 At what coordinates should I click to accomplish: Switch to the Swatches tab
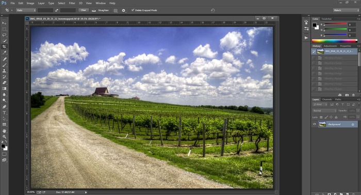pos(326,19)
